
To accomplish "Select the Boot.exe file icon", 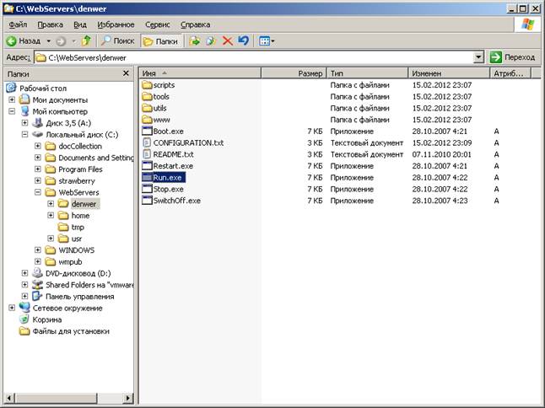I will pos(148,132).
